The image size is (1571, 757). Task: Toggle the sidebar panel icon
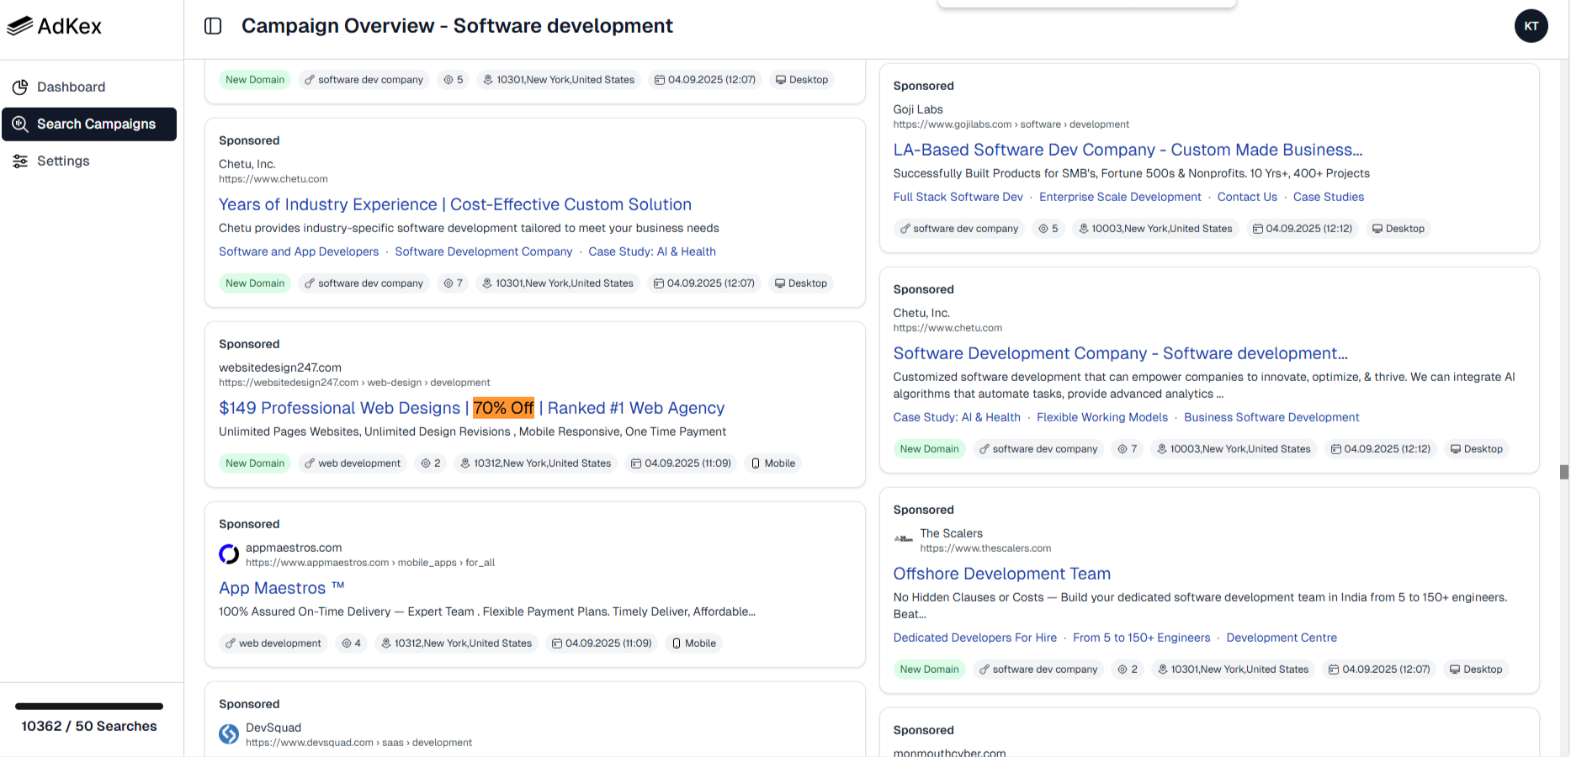(x=213, y=26)
